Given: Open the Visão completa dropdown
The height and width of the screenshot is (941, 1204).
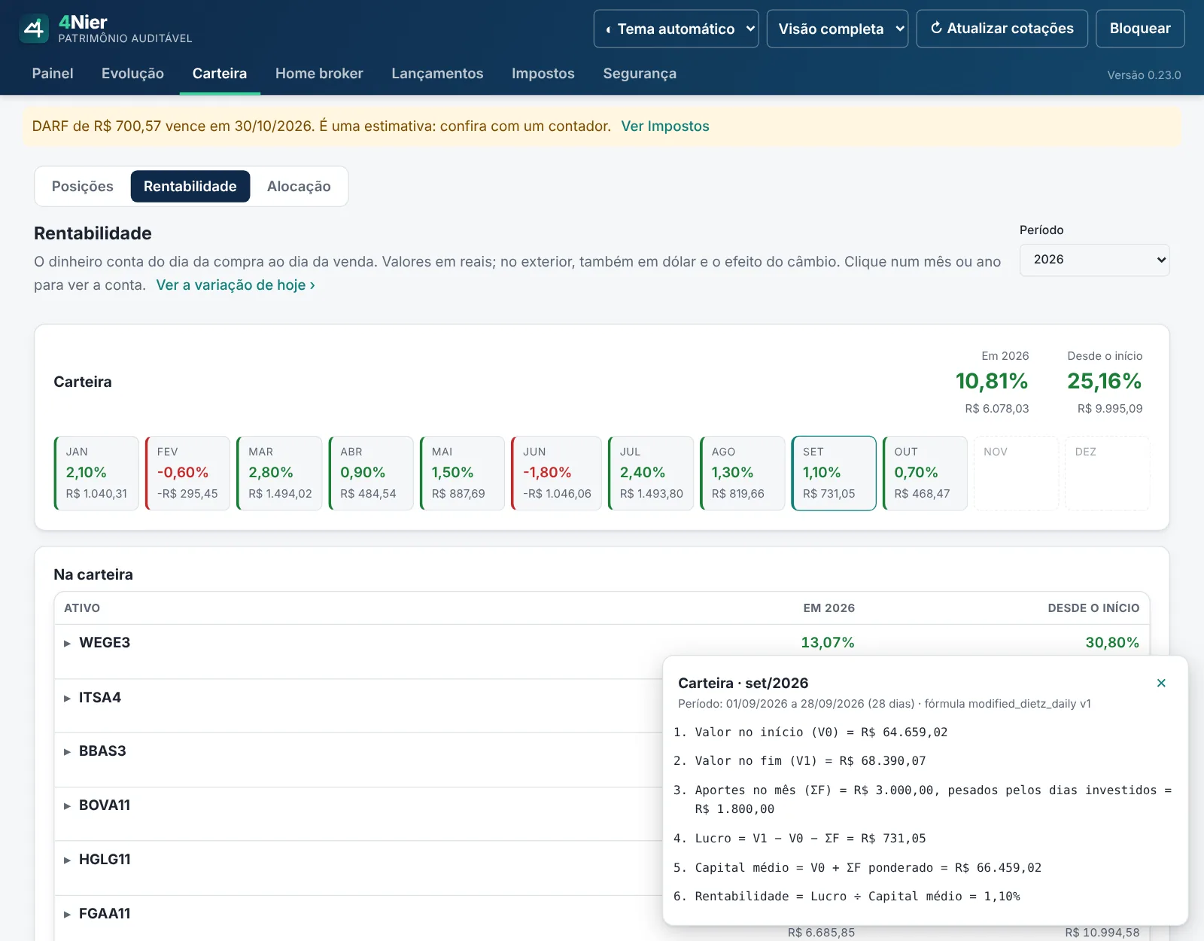Looking at the screenshot, I should [838, 29].
